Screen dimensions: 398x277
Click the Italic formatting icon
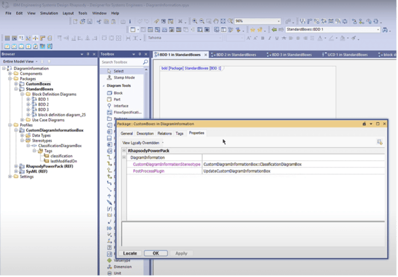pos(269,38)
